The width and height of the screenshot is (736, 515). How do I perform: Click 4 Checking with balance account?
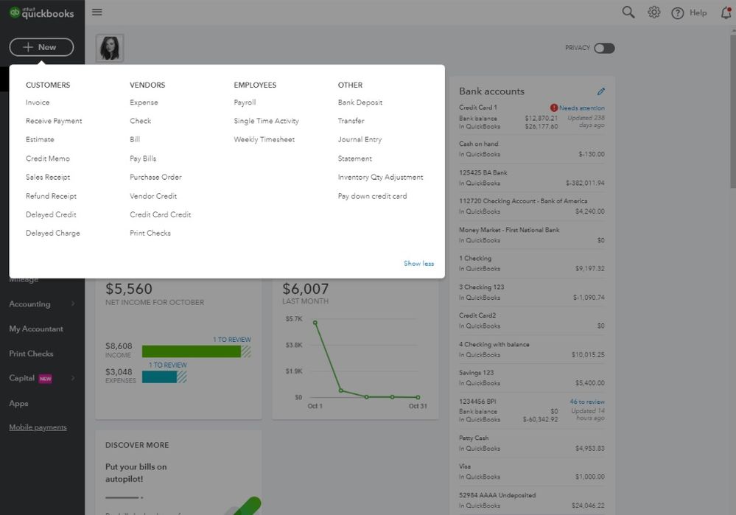point(532,349)
